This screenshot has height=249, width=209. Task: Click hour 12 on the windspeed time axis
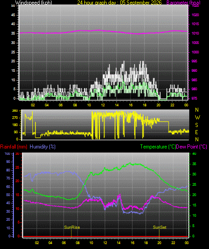[103, 105]
